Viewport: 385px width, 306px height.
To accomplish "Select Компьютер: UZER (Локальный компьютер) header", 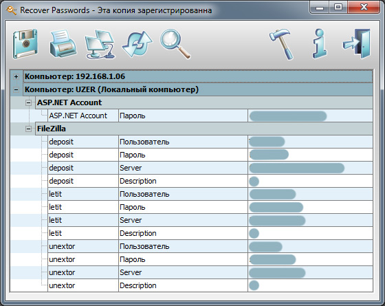I will pyautogui.click(x=198, y=89).
